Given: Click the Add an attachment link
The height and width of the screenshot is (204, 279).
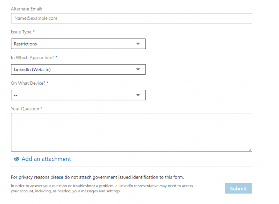Looking at the screenshot, I should tap(46, 159).
